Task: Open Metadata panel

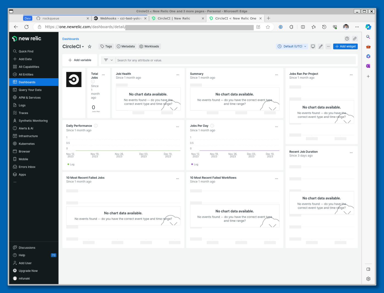Action: (x=126, y=46)
